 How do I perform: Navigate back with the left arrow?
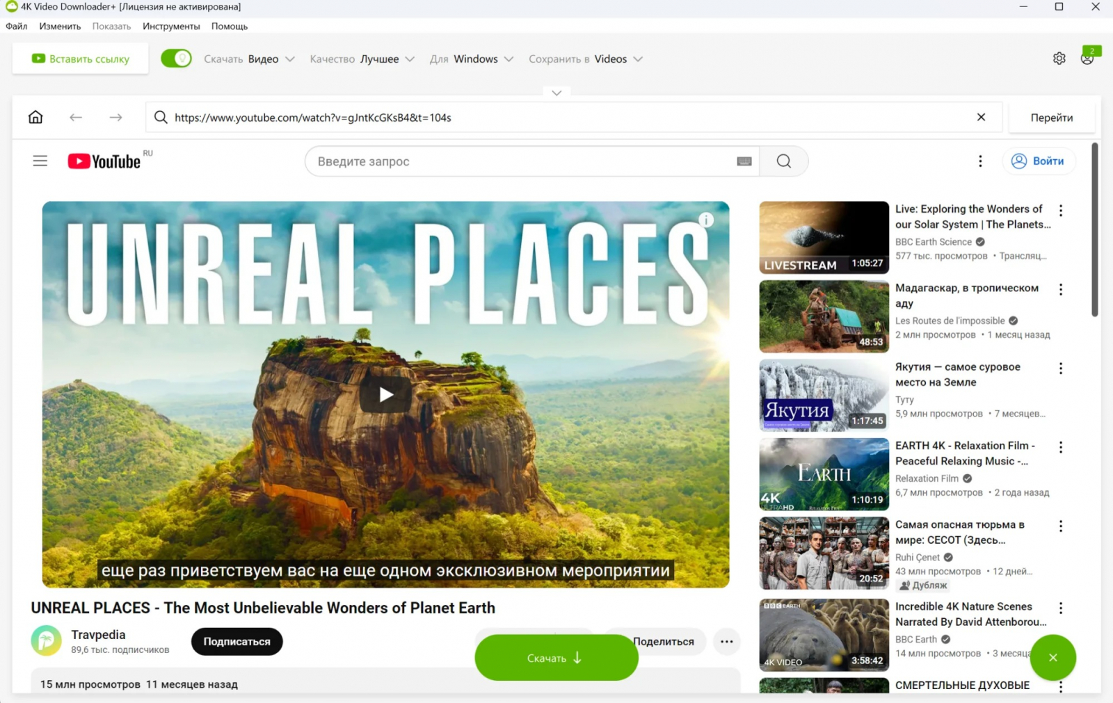point(76,118)
